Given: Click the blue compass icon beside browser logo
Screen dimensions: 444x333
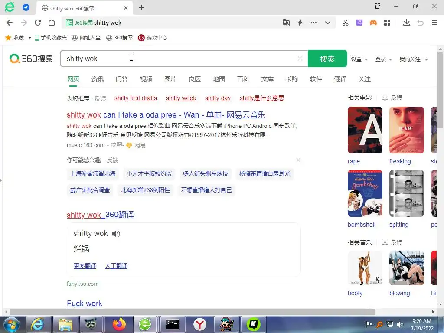Looking at the screenshot, I should pos(26,7).
